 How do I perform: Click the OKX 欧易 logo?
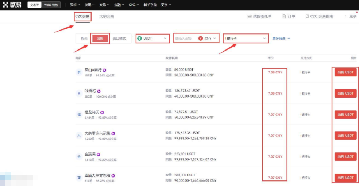[11, 5]
